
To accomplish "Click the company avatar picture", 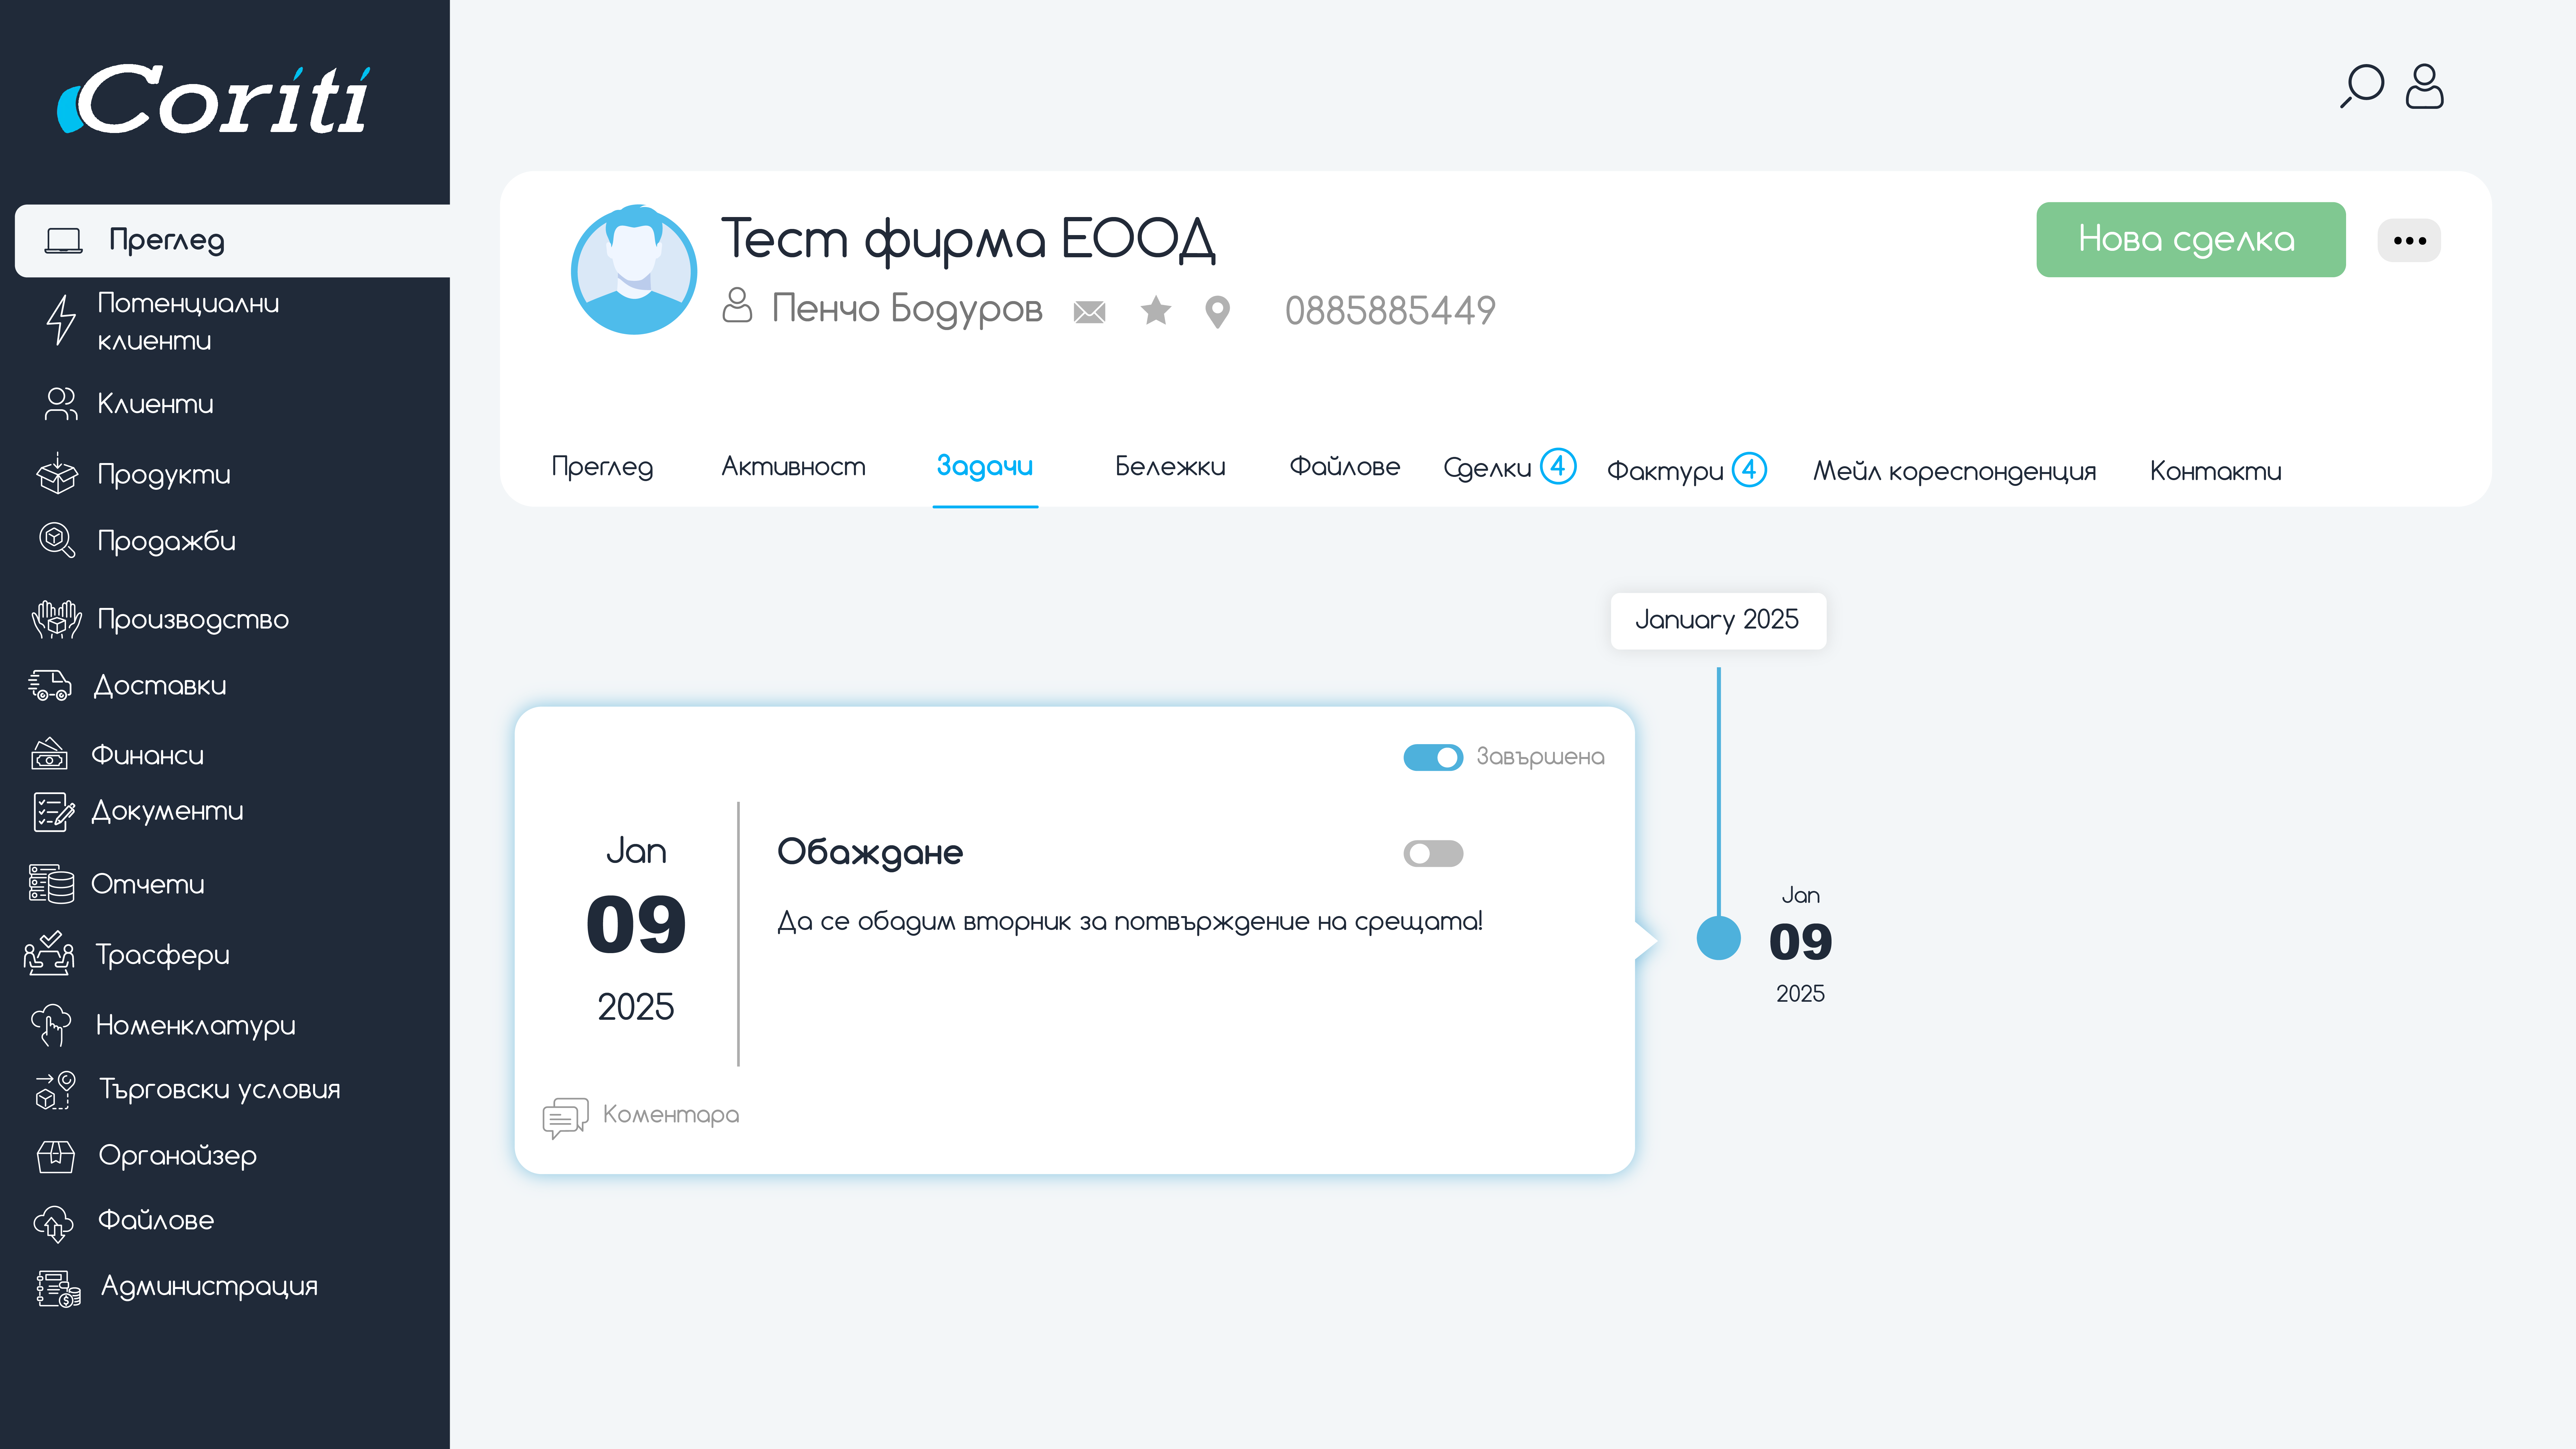I will click(x=634, y=270).
